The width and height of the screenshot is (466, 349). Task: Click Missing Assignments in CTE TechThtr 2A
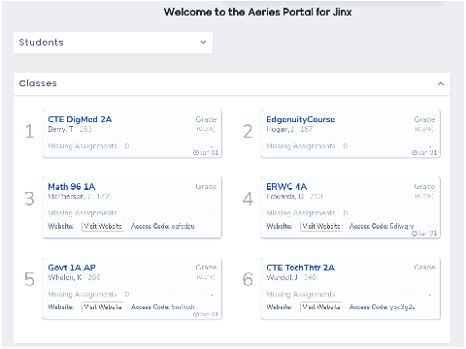301,294
